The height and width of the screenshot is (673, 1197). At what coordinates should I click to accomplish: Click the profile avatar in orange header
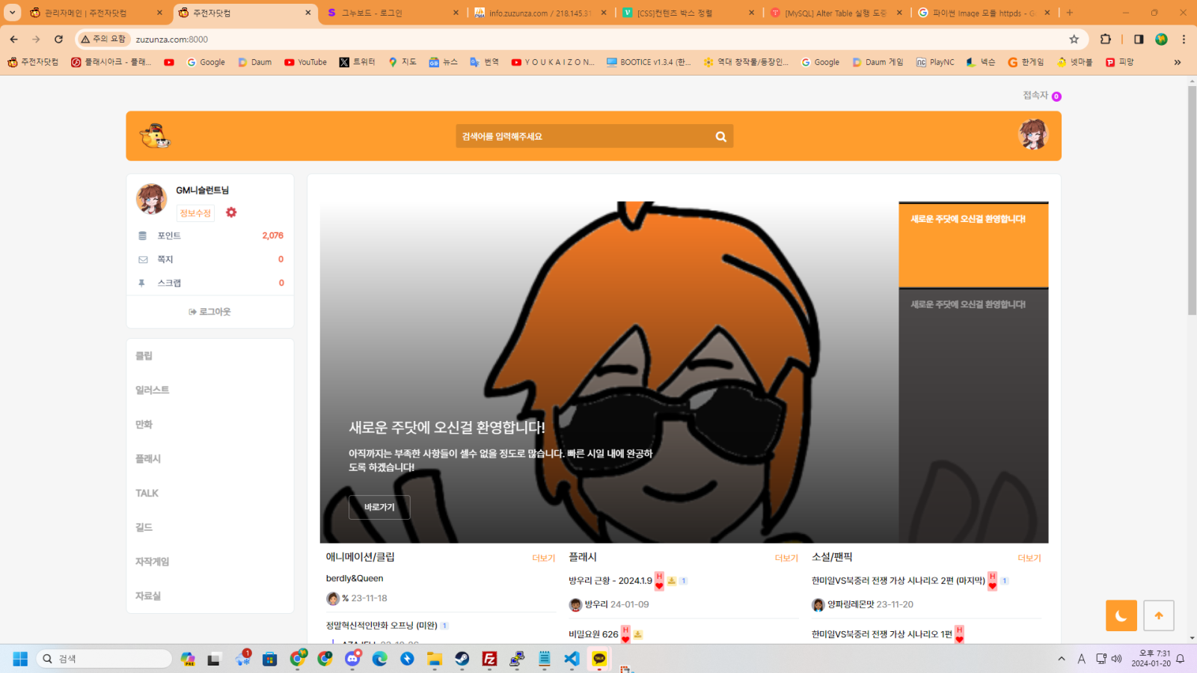(1032, 135)
